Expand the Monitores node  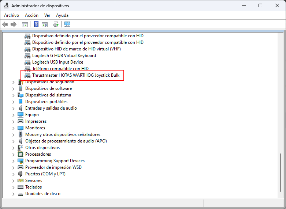(x=13, y=128)
